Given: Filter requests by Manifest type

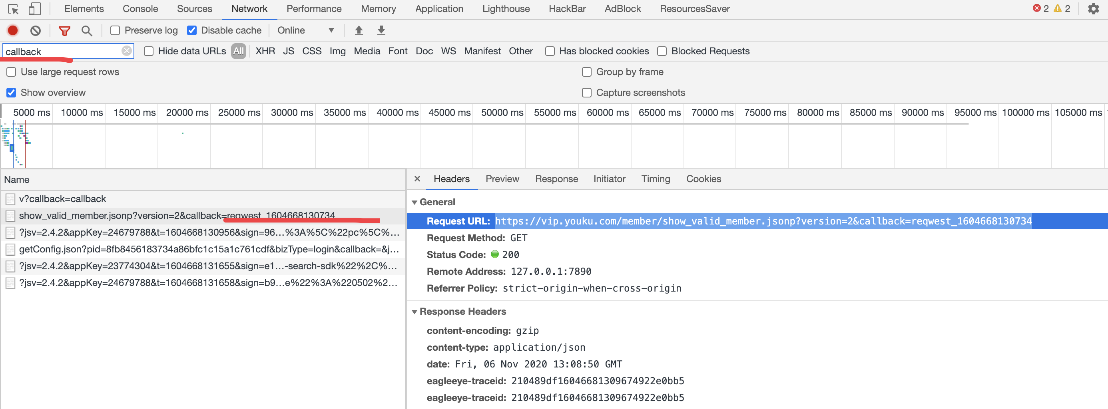Looking at the screenshot, I should click(482, 51).
